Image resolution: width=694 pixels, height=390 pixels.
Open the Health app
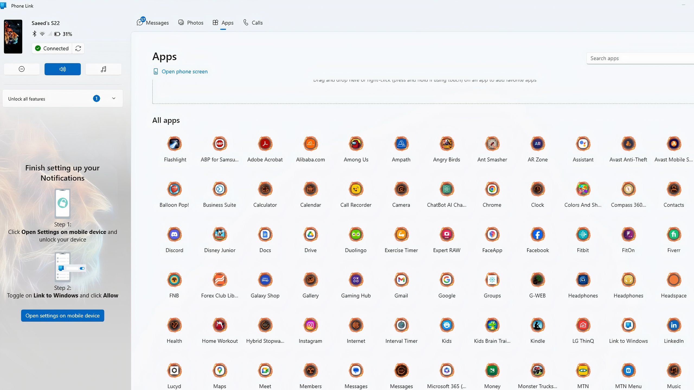[x=175, y=325]
